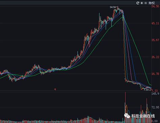Image resolution: width=160 pixels, height=123 pixels.
Task: Open the 除权 adjustment option
Action: point(152,3)
